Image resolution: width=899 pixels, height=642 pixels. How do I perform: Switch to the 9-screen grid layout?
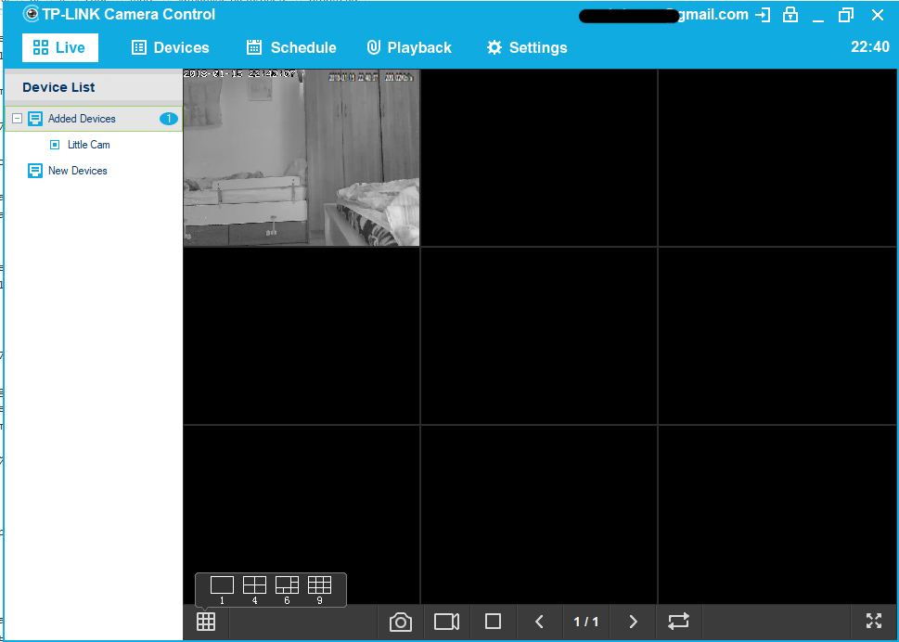(319, 588)
